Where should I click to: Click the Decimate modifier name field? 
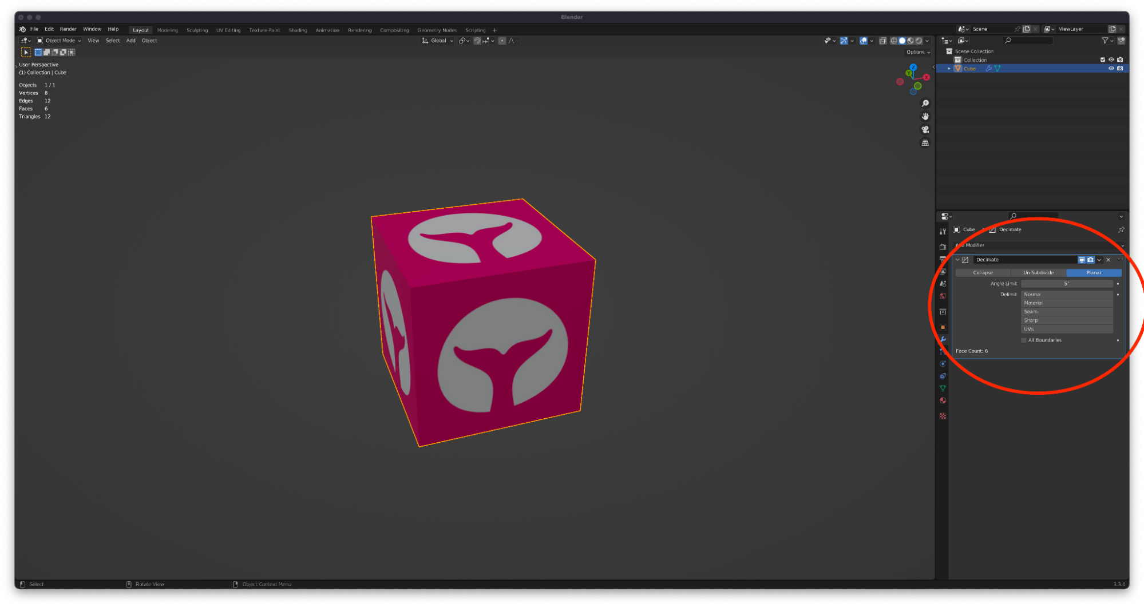(x=1024, y=260)
